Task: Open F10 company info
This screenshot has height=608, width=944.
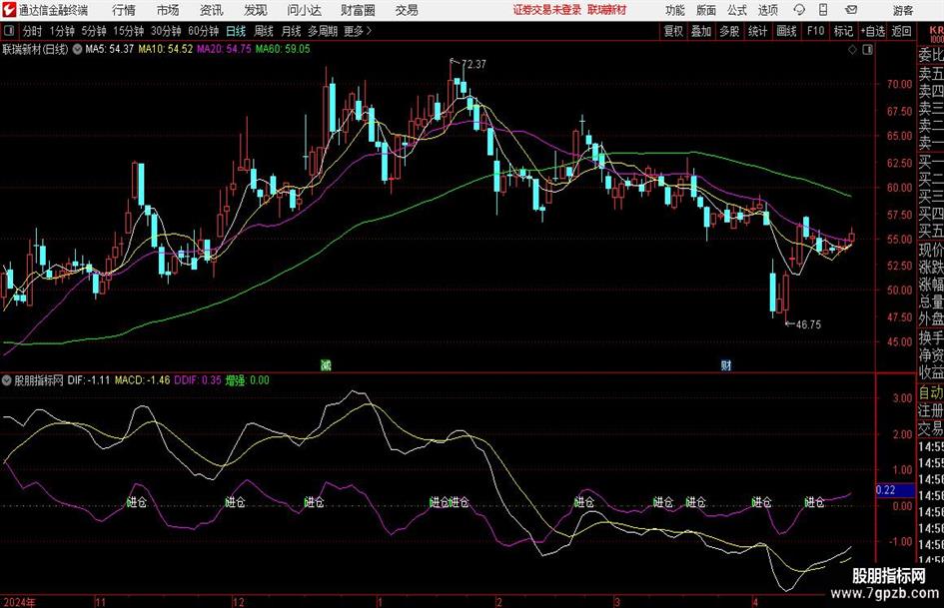Action: [815, 31]
